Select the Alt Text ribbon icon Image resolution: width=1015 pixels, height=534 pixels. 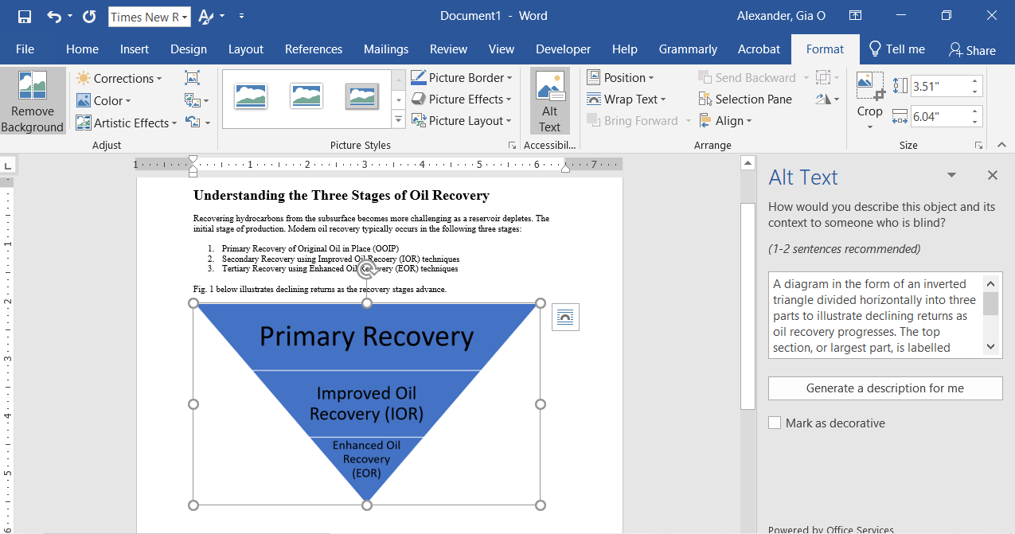[549, 99]
